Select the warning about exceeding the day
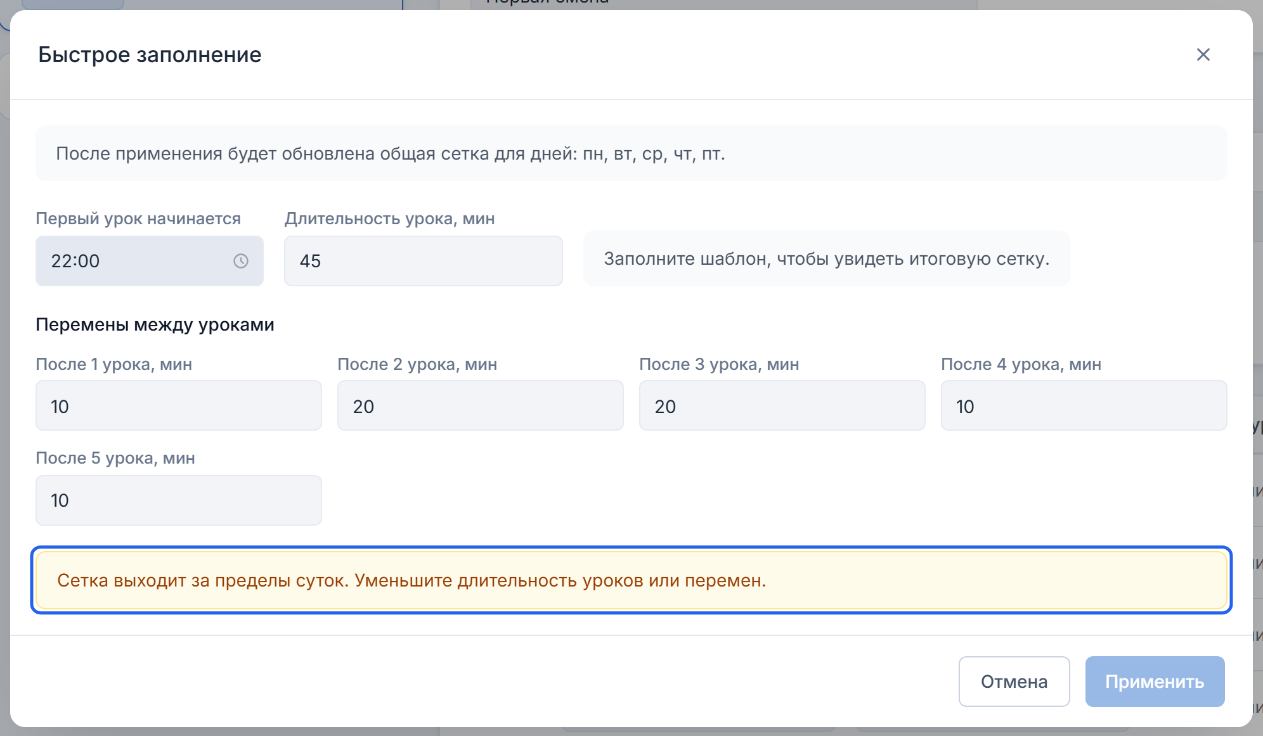 pyautogui.click(x=631, y=580)
